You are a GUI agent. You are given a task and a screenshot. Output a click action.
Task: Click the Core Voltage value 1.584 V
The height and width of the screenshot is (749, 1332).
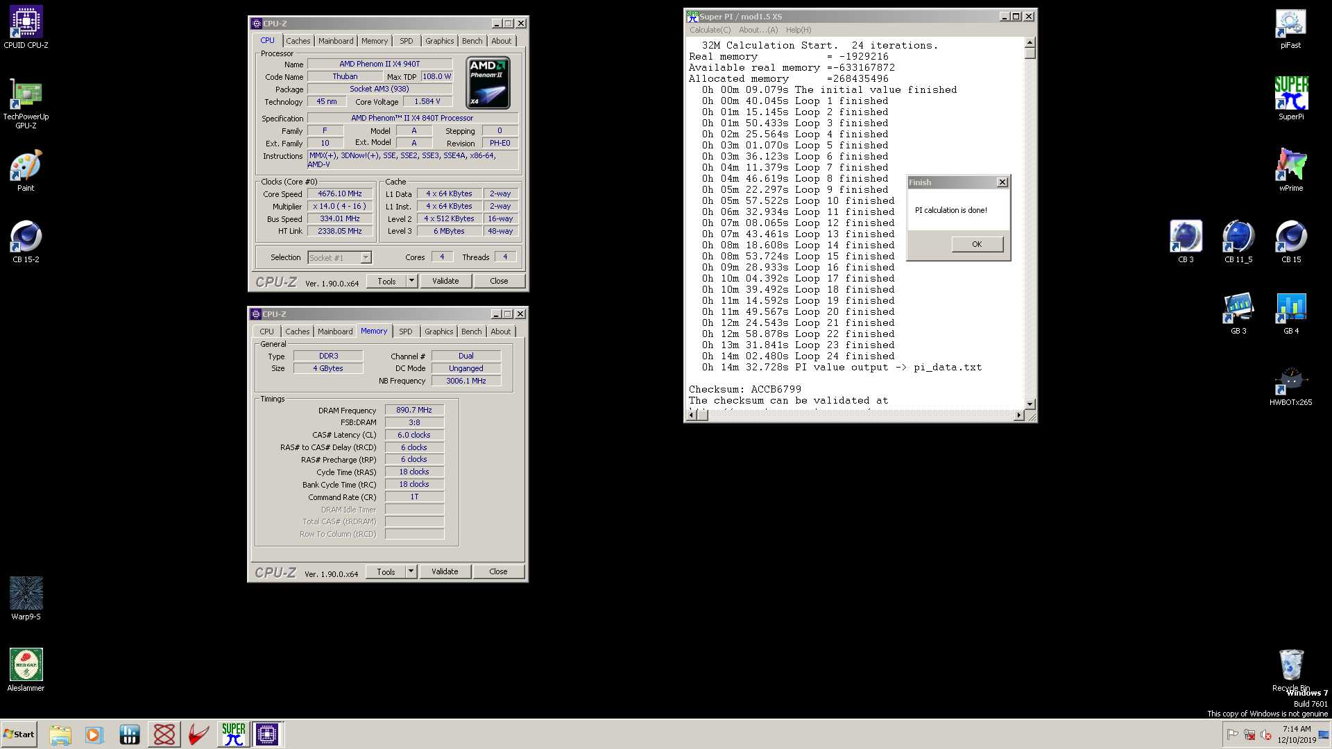click(427, 101)
